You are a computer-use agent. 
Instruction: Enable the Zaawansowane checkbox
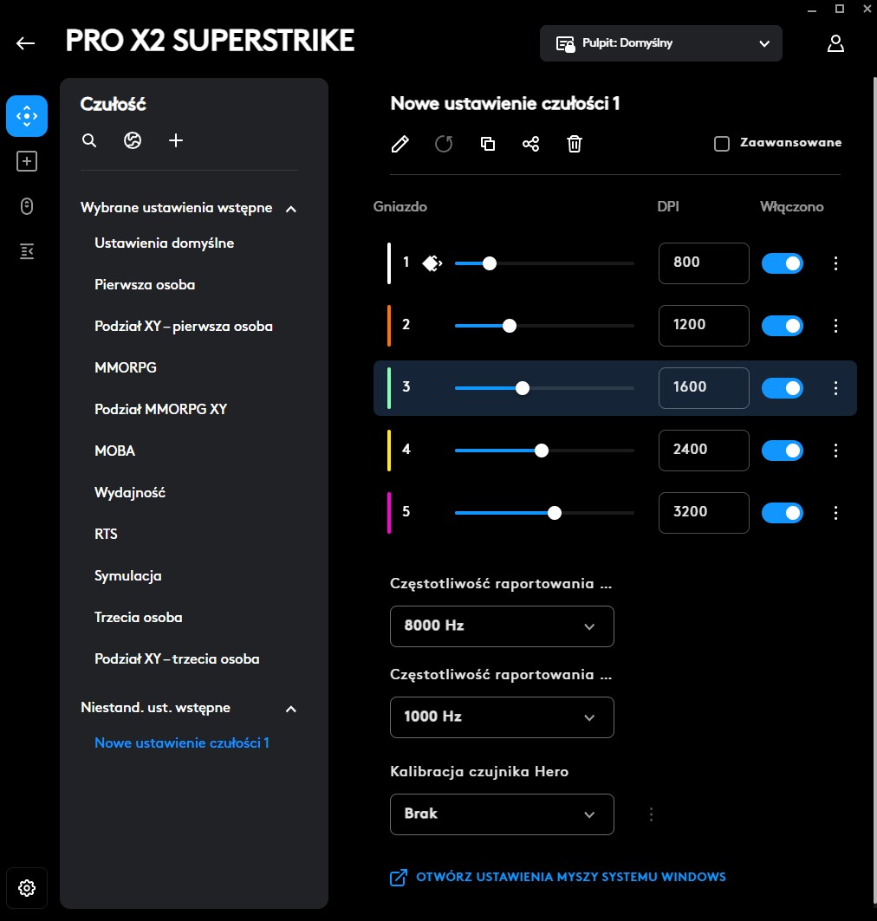click(x=722, y=144)
